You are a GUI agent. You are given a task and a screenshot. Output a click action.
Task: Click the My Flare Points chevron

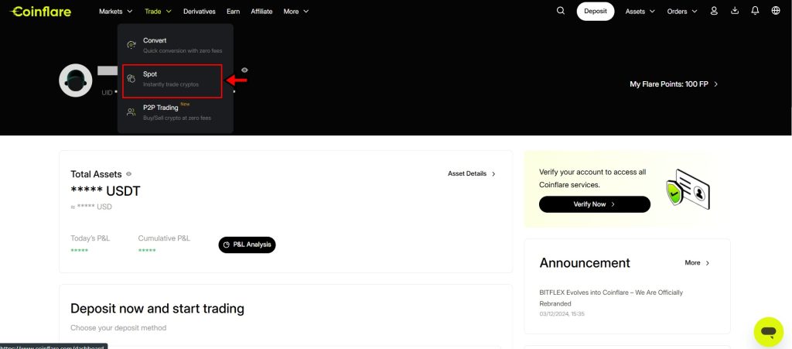tap(715, 84)
